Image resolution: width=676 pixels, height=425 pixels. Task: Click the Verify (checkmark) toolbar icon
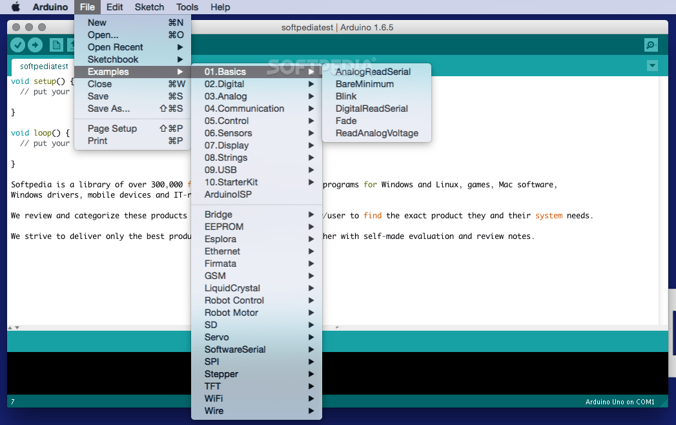tap(17, 45)
